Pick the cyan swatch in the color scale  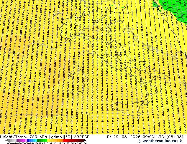tap(36, 140)
